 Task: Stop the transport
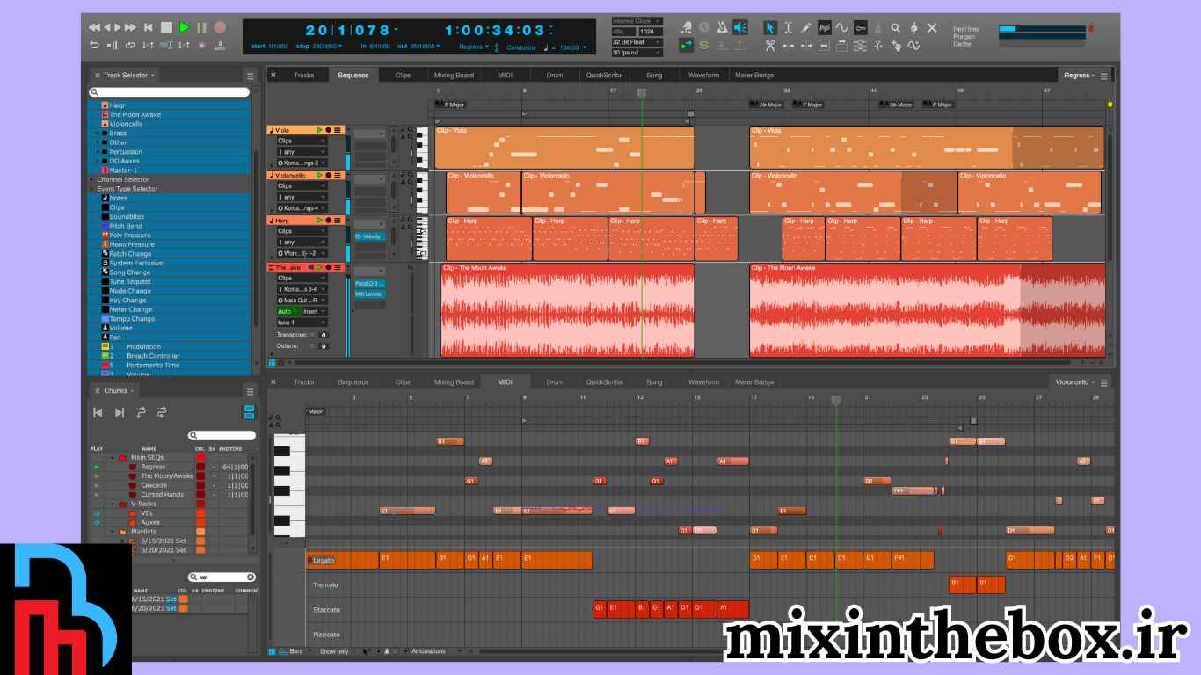tap(166, 28)
